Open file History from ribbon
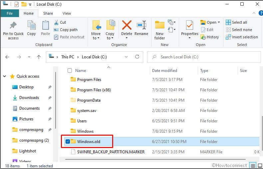 pyautogui.click(x=210, y=37)
